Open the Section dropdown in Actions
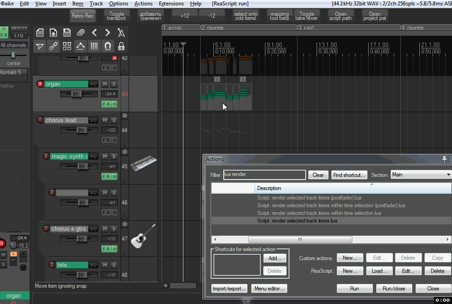This screenshot has width=452, height=304. [421, 175]
